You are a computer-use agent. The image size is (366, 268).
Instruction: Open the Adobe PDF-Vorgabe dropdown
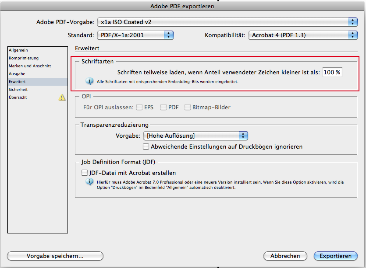[227, 22]
